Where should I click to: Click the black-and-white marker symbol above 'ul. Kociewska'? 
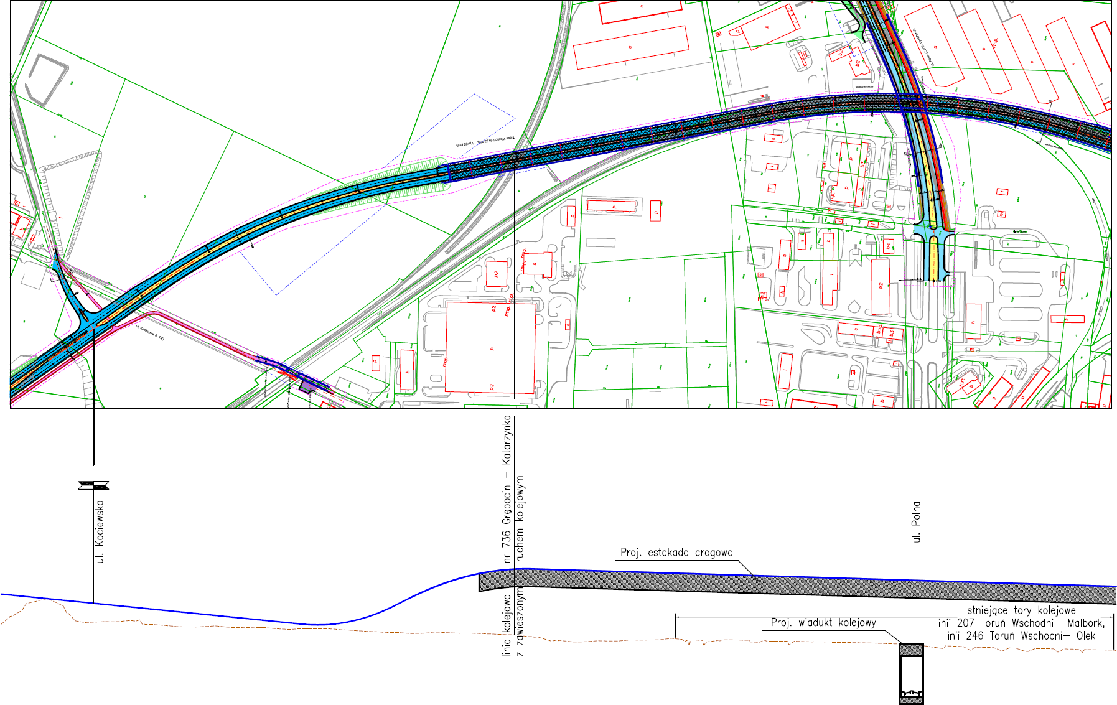[x=93, y=485]
